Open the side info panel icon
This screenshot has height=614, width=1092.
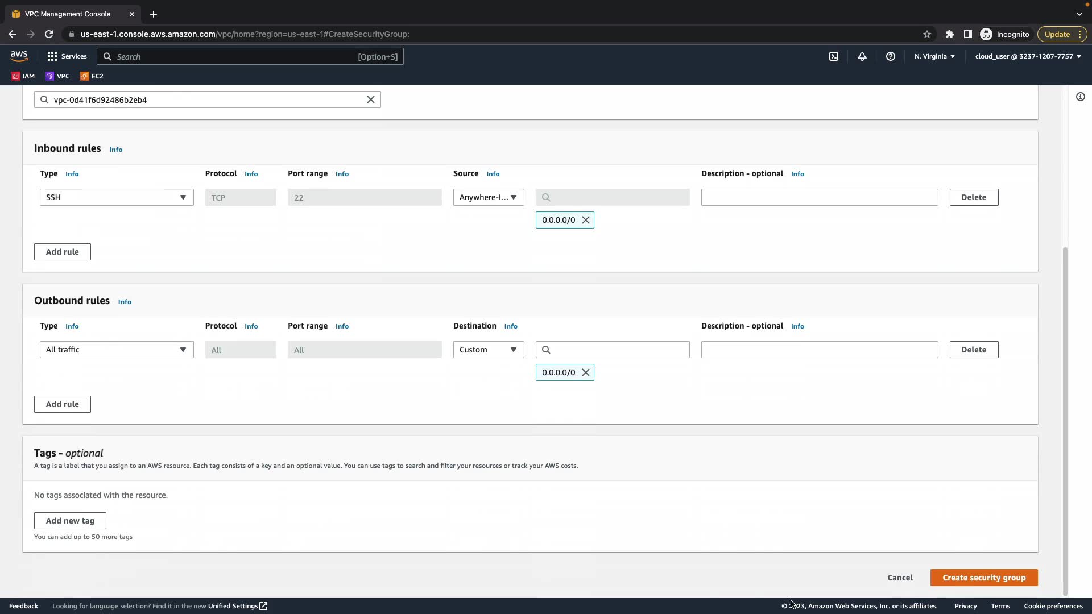[x=1081, y=97]
